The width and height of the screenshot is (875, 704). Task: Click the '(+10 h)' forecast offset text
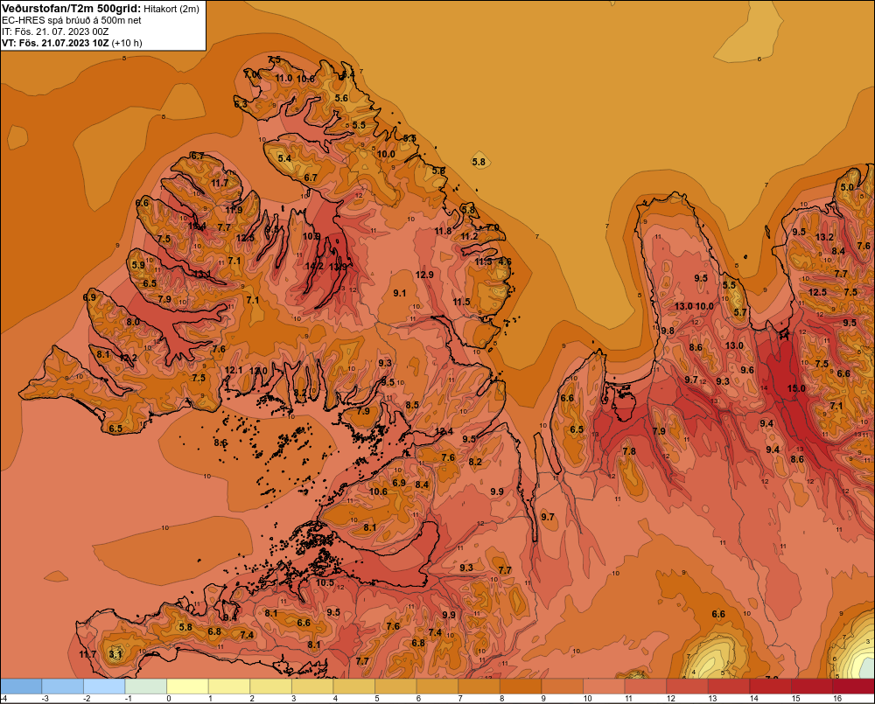[x=127, y=43]
